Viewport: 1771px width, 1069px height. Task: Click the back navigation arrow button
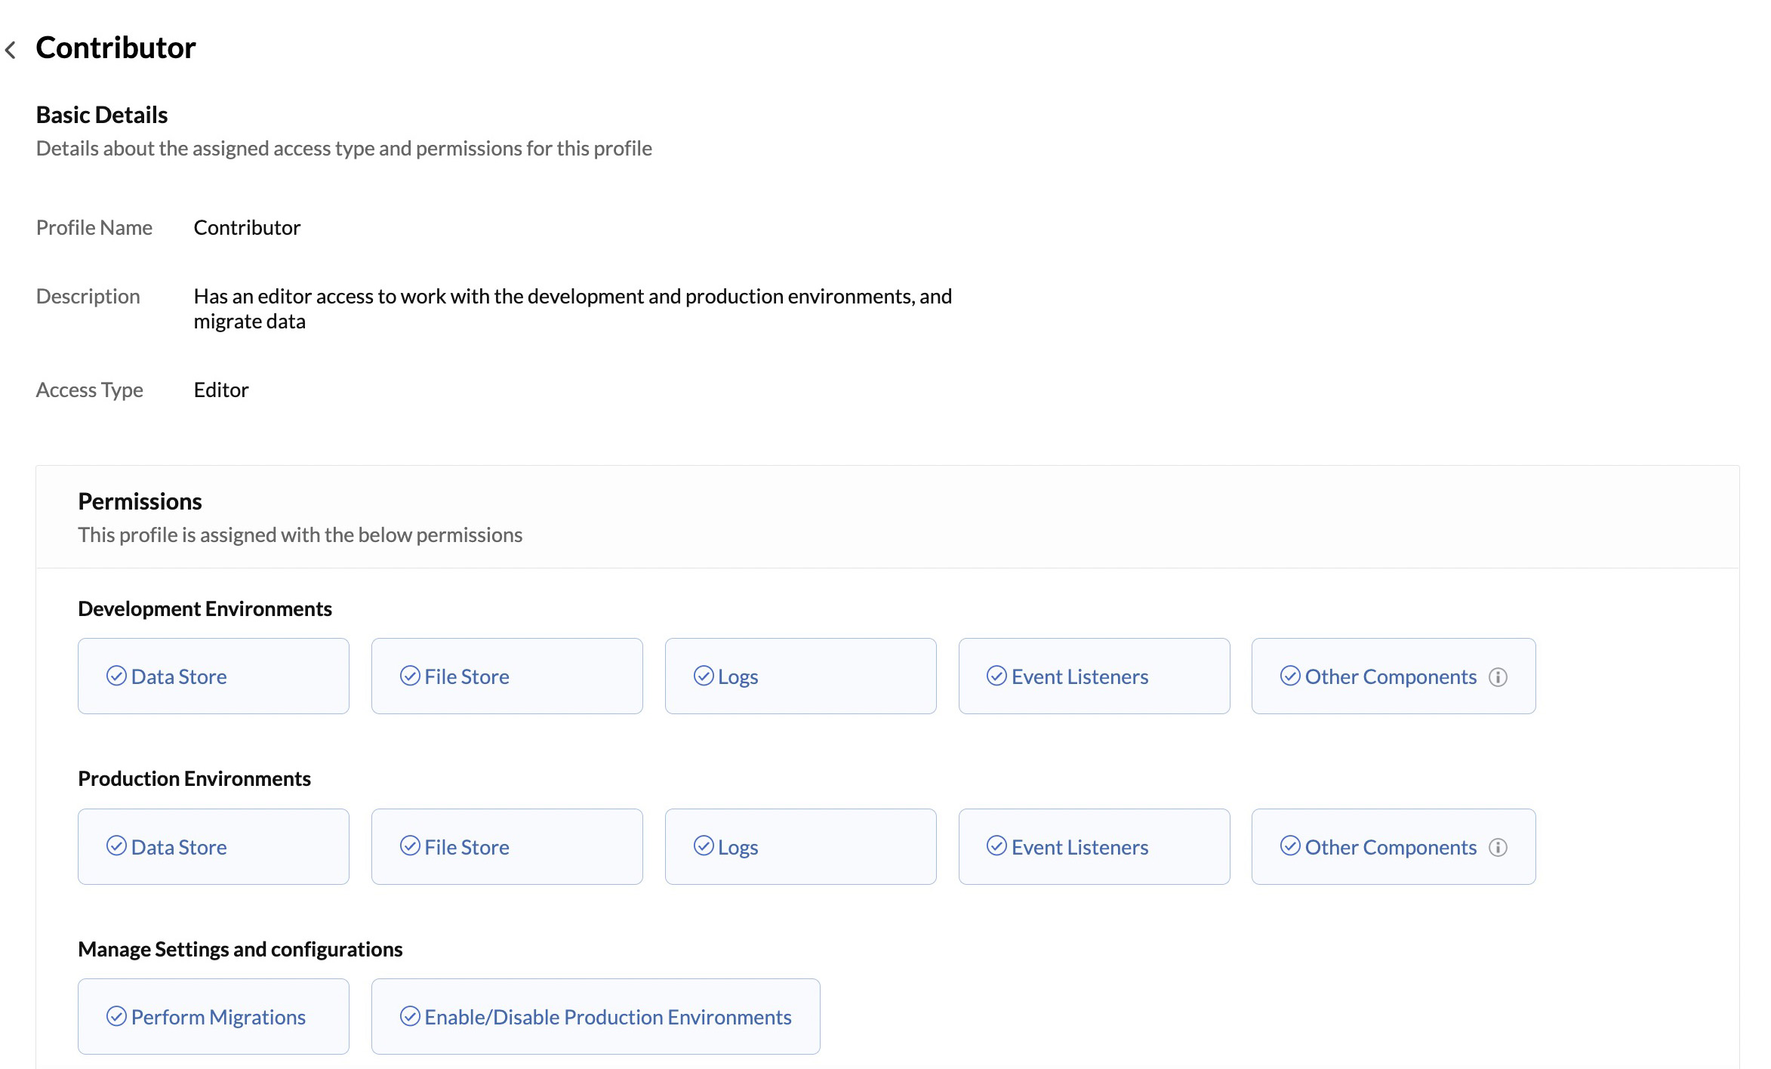[10, 47]
